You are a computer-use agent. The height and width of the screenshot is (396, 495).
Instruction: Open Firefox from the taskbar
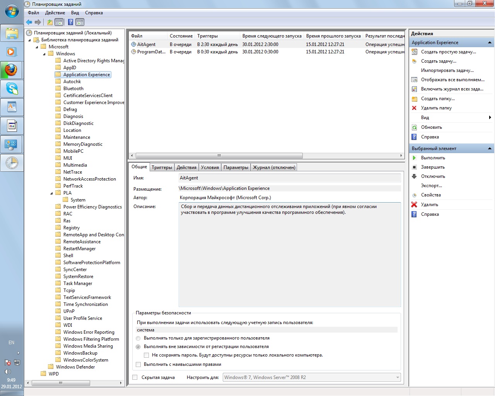12,70
